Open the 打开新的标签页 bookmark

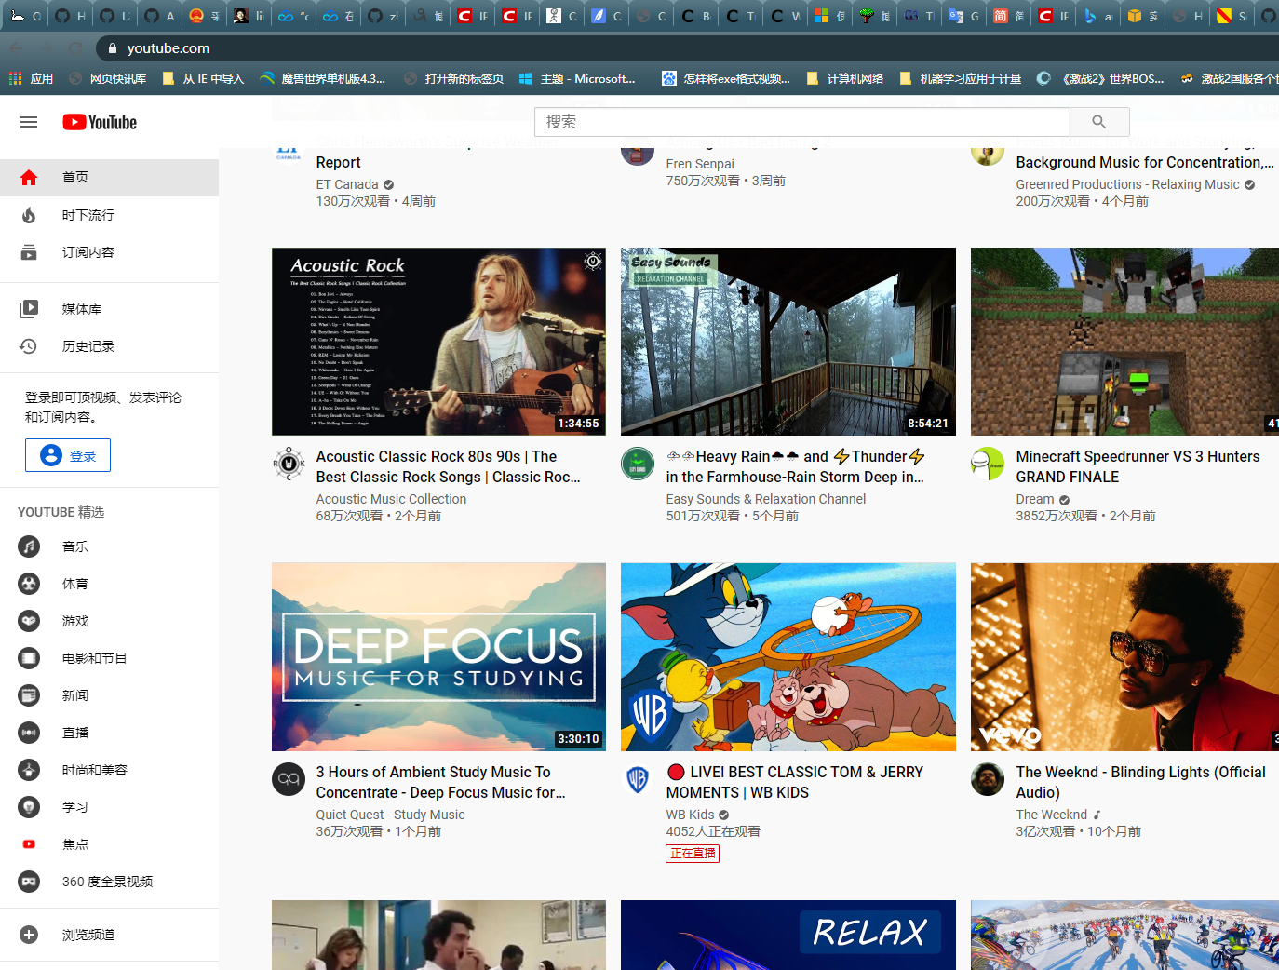point(454,79)
